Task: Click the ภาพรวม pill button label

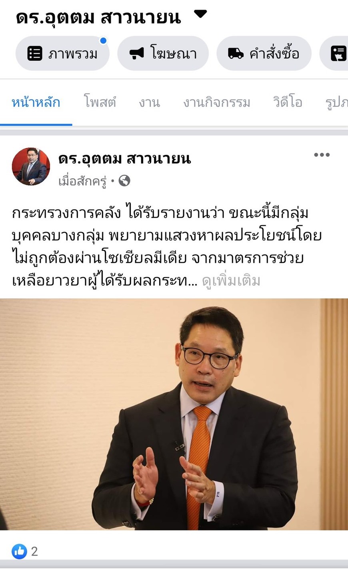Action: point(73,53)
